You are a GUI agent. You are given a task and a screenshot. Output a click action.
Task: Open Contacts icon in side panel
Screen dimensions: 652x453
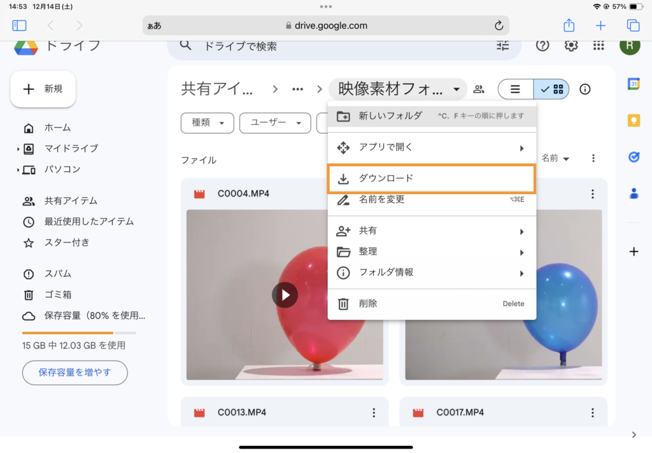pyautogui.click(x=634, y=193)
